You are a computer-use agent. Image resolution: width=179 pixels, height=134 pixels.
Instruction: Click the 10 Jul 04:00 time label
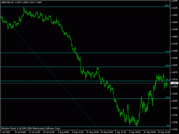tap(20, 132)
